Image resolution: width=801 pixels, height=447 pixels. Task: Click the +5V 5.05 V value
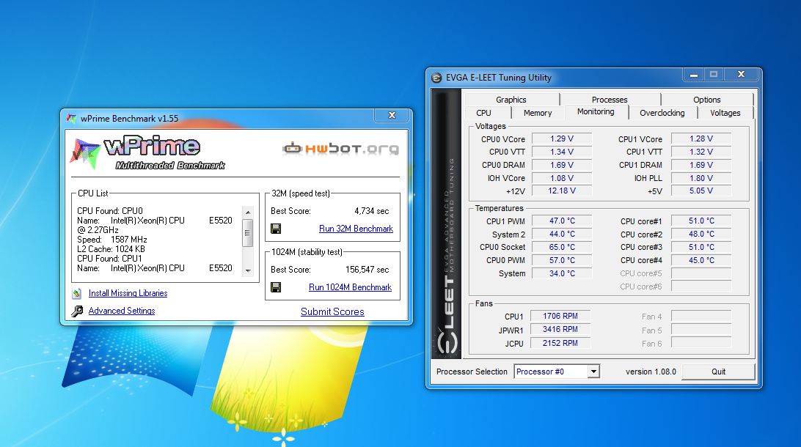(701, 191)
